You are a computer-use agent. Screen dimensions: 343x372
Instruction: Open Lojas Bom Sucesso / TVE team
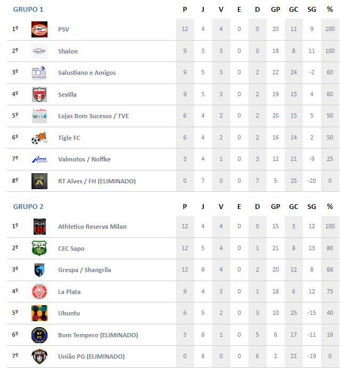[93, 116]
